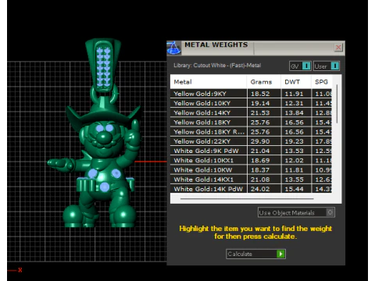
Task: Select the Yellow Gold:22KY row
Action: pos(251,141)
